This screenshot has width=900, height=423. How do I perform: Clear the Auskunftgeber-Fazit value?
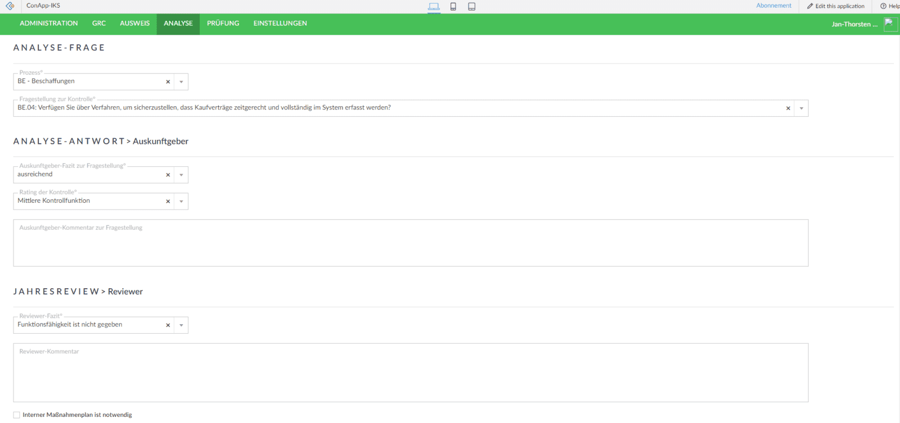point(168,175)
